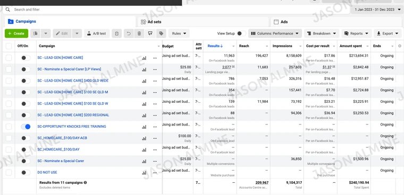
Task: Turn on SC_HOMECARE_$100/DAY-ACB toggle
Action: click(26, 138)
